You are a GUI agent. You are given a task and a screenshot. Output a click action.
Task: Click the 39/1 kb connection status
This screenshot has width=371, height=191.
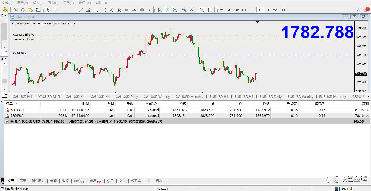344,189
